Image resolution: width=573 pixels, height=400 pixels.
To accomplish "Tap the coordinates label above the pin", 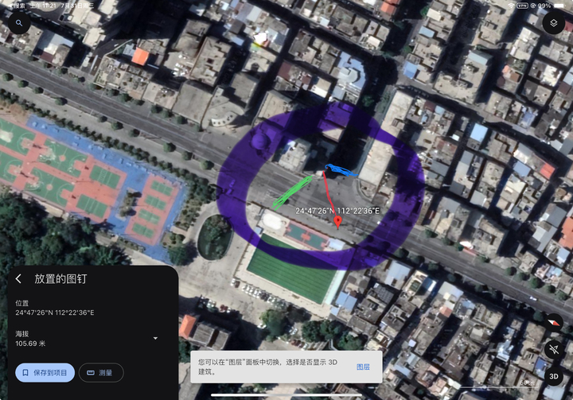I will tap(337, 211).
